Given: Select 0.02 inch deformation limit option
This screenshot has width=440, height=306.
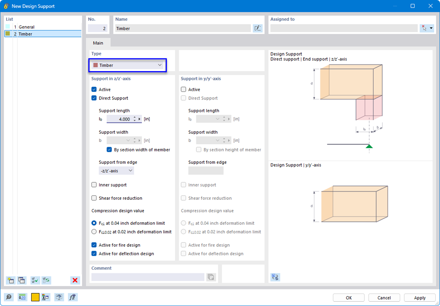Looking at the screenshot, I should 94,232.
